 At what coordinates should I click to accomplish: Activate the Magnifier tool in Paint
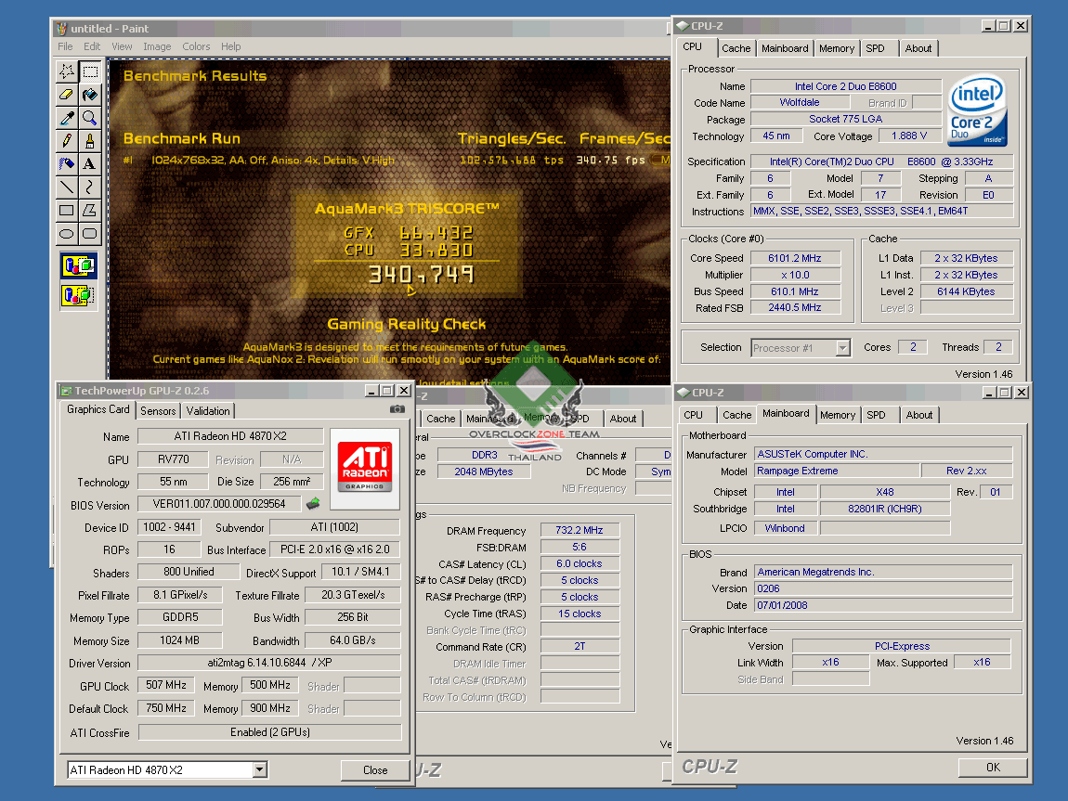(x=90, y=118)
